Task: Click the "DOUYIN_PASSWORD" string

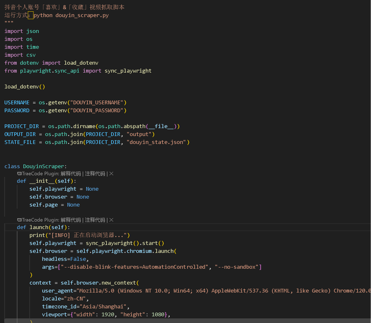Action: 97,111
